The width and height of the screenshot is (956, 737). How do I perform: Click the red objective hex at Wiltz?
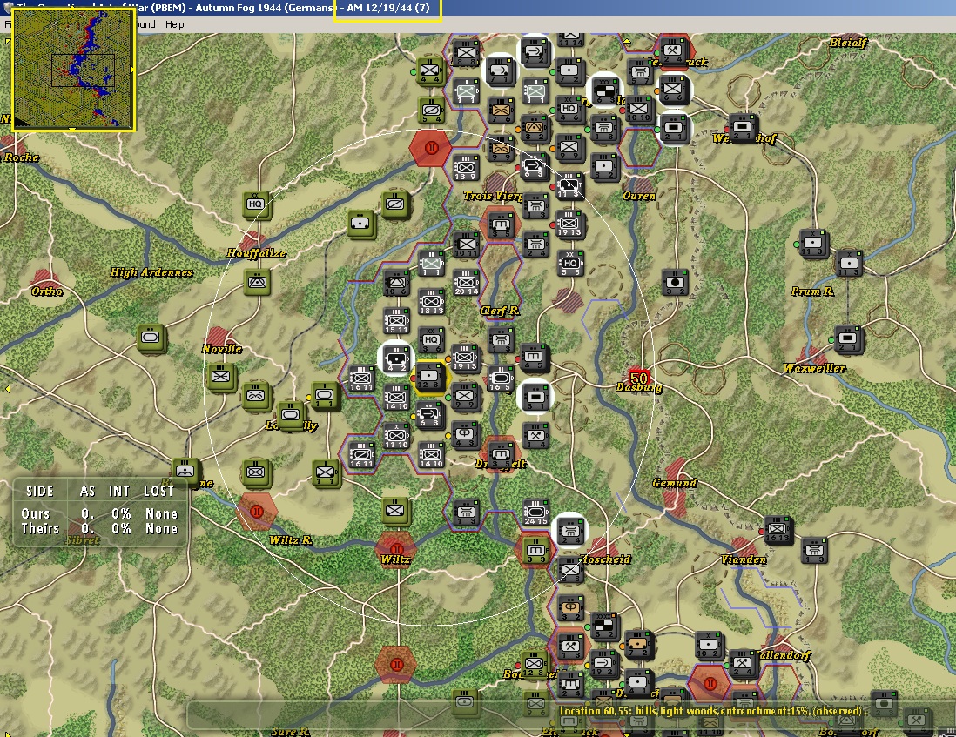(396, 550)
